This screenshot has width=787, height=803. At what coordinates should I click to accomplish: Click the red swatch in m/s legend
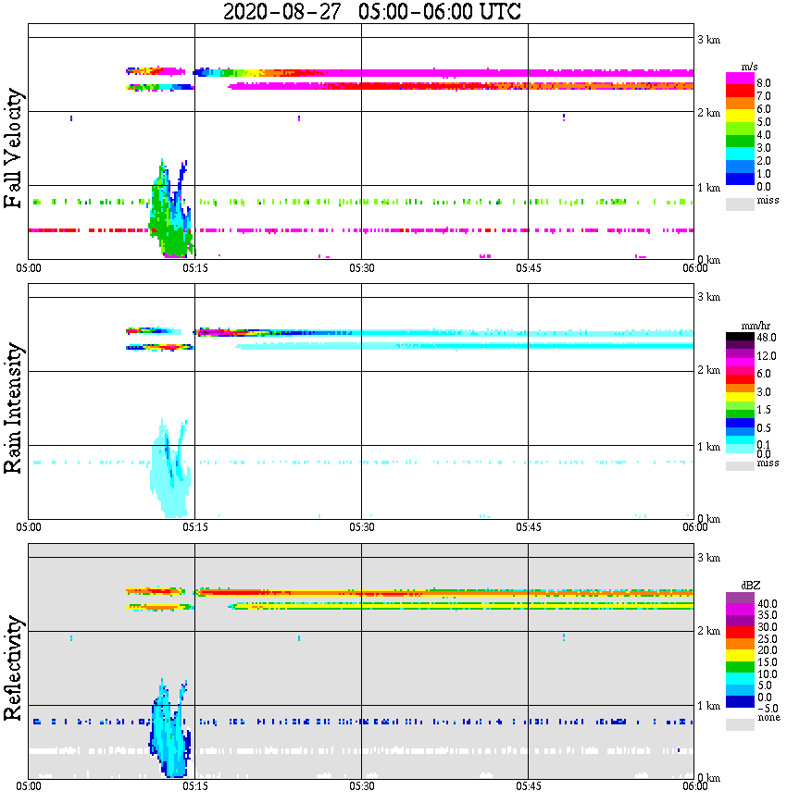(740, 92)
